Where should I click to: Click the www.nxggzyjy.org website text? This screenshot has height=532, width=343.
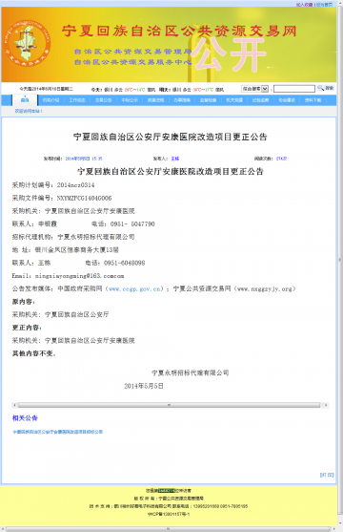coord(264,288)
